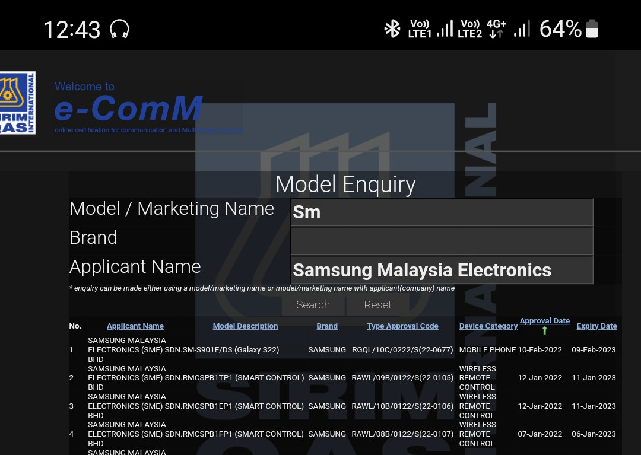Click the green ascending sort arrow
The width and height of the screenshot is (641, 455).
click(x=544, y=330)
